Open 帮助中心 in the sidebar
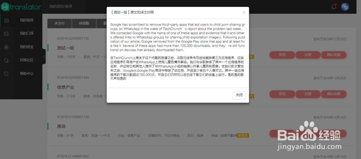 click(x=27, y=74)
